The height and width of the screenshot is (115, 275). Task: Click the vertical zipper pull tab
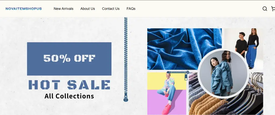126,96
